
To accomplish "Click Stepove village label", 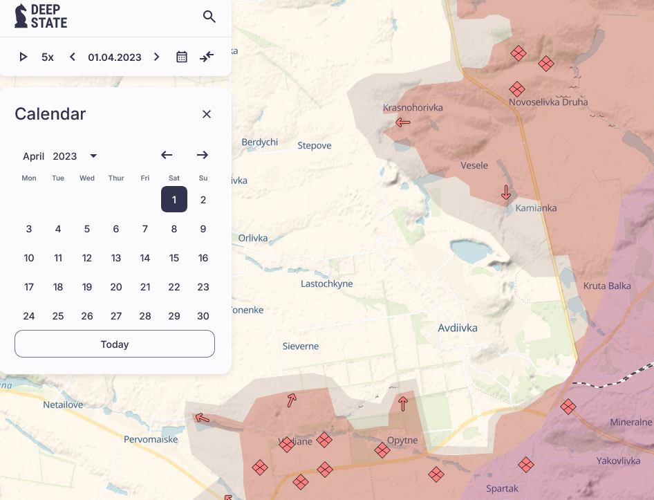I will [x=315, y=146].
